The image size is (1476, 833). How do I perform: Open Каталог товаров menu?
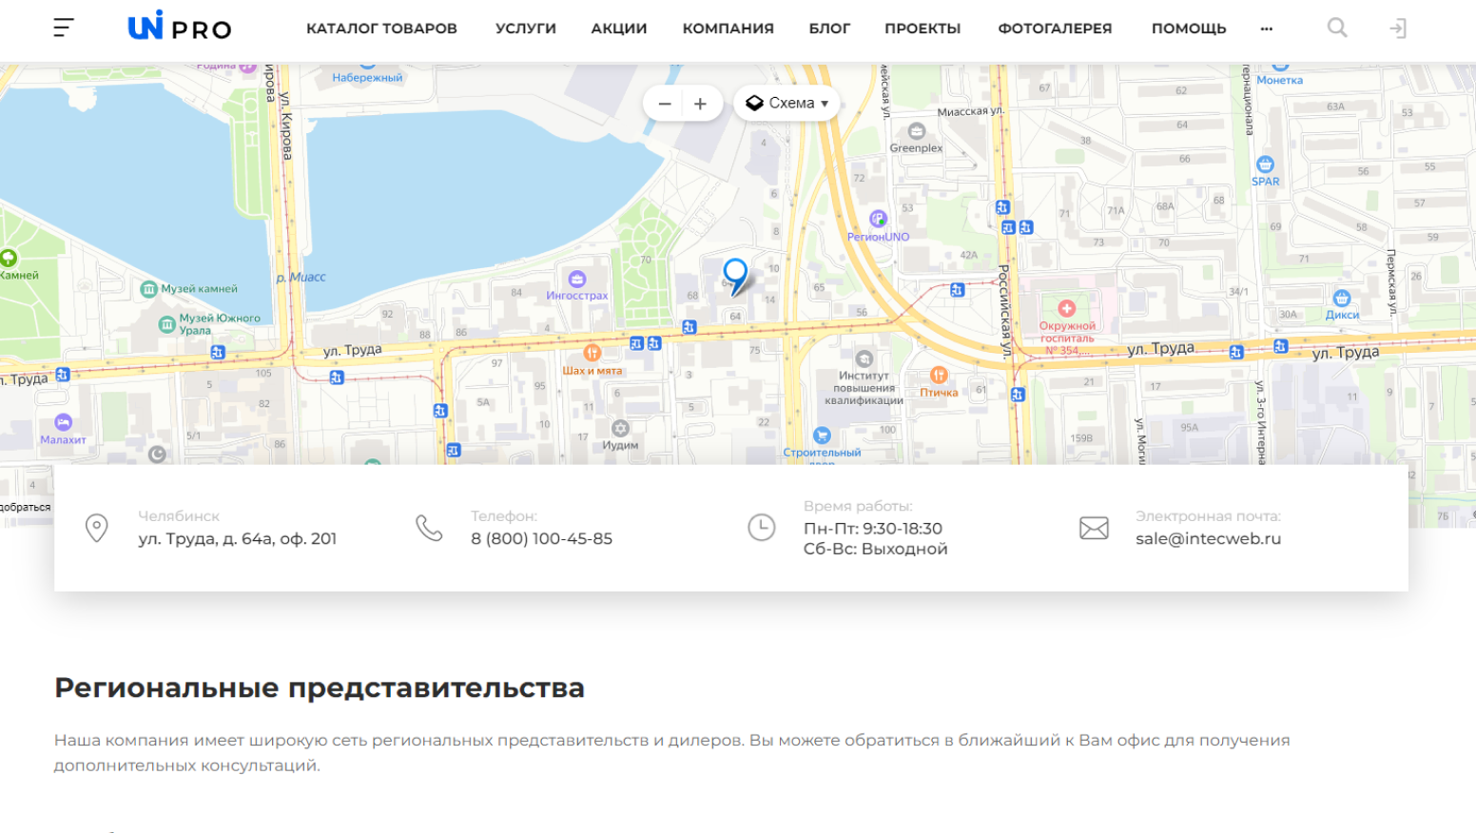pyautogui.click(x=381, y=29)
